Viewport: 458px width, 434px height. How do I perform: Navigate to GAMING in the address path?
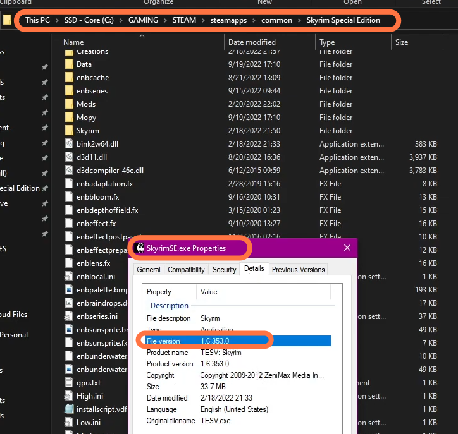(143, 20)
